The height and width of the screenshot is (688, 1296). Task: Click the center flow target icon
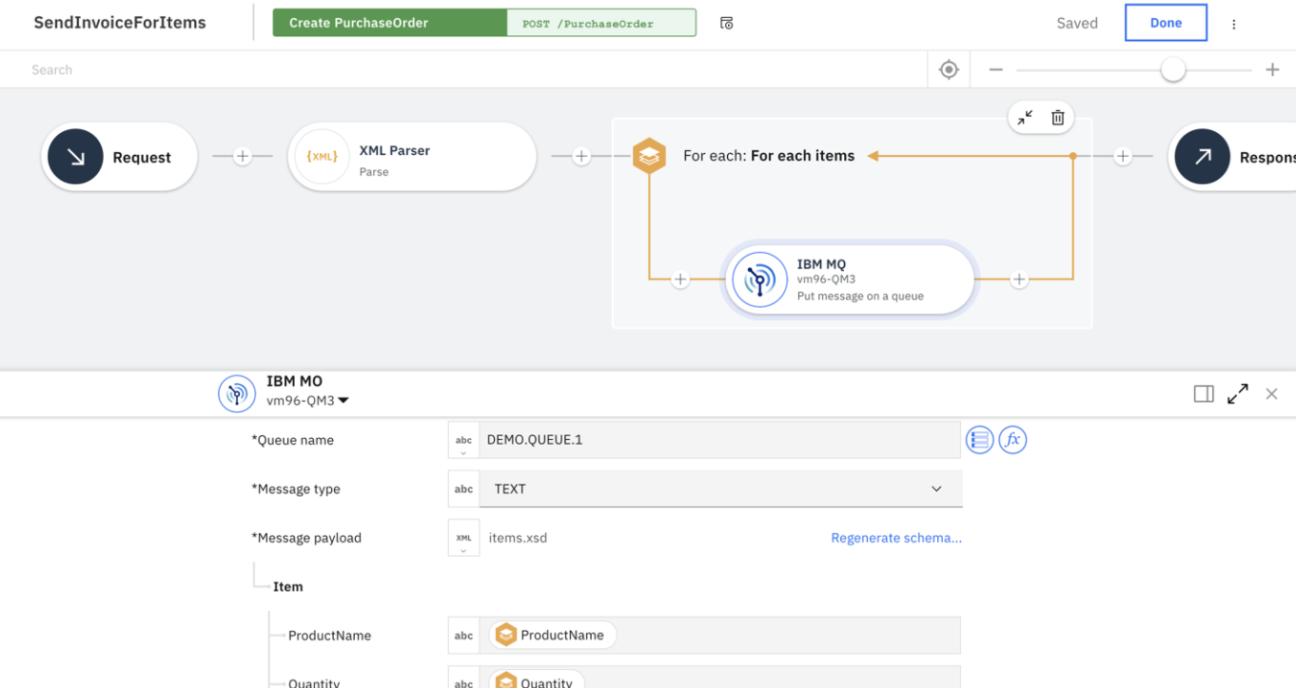pyautogui.click(x=949, y=69)
